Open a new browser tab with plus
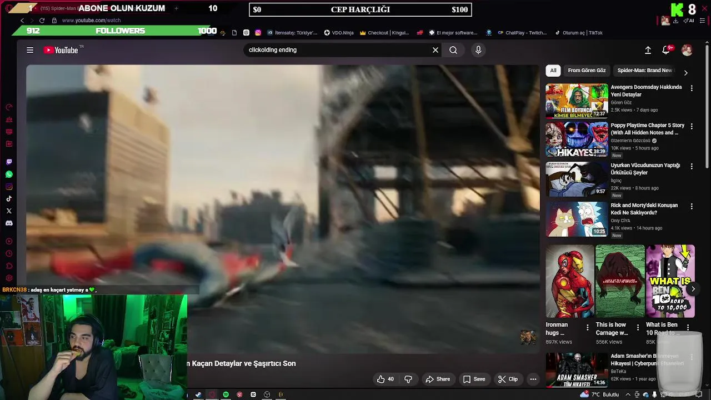 [x=176, y=8]
